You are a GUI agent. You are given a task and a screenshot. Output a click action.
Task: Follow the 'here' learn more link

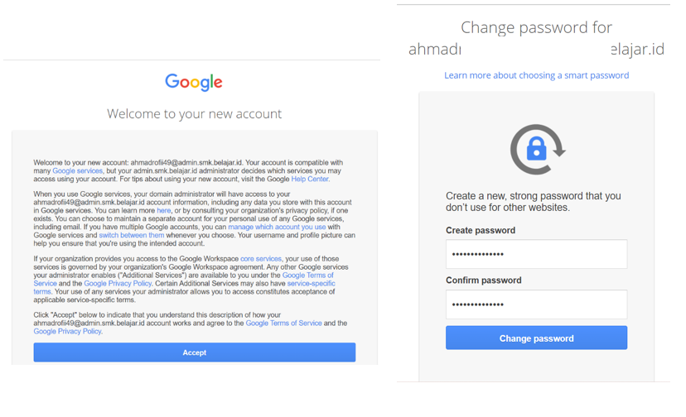pyautogui.click(x=163, y=211)
